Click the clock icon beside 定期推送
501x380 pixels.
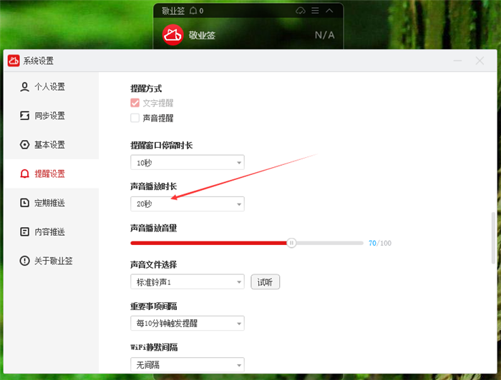[24, 203]
